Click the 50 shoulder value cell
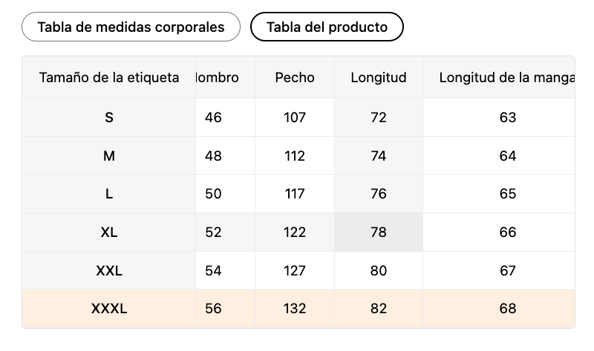 click(214, 194)
